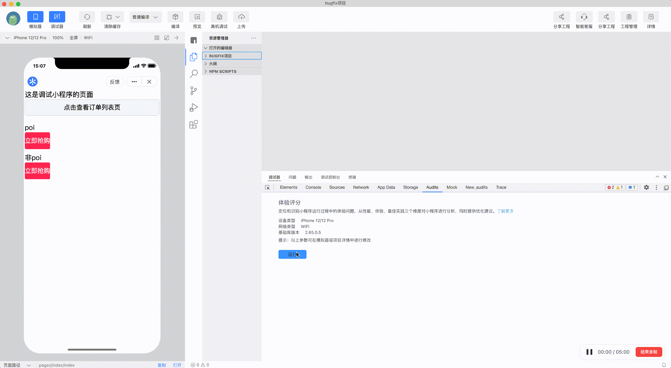Open the 详情 details icon

651,17
